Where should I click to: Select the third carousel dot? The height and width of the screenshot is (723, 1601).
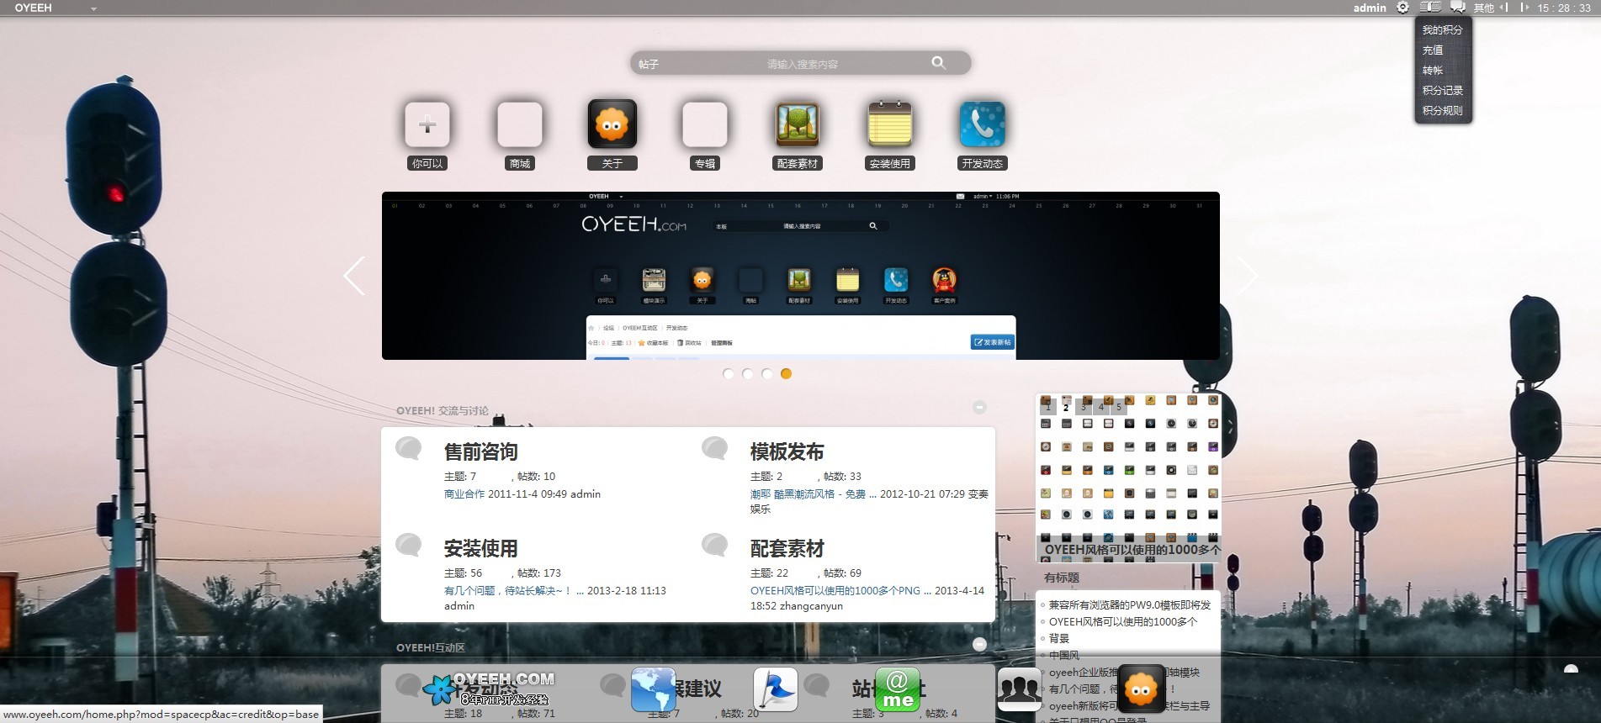[767, 374]
